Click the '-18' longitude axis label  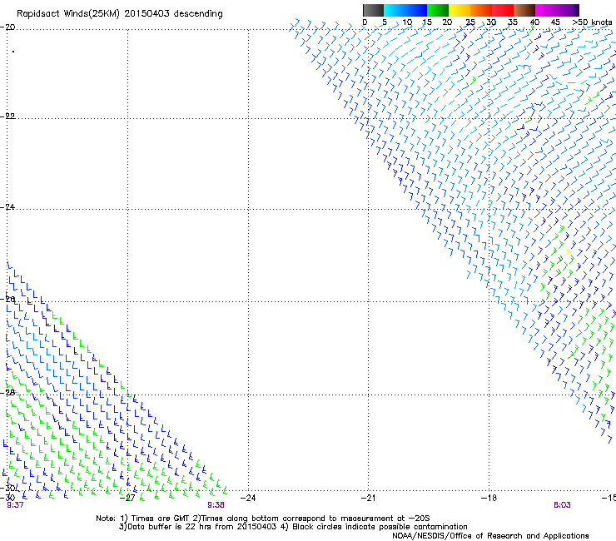pyautogui.click(x=489, y=498)
